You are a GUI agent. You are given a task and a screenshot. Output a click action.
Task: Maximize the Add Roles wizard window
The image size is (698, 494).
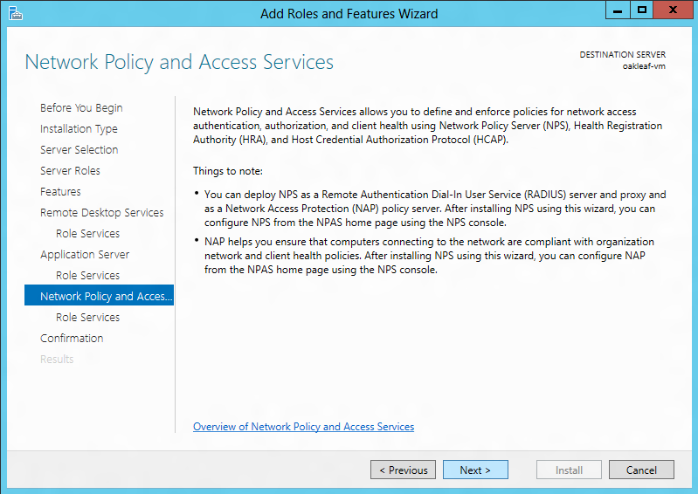point(641,10)
